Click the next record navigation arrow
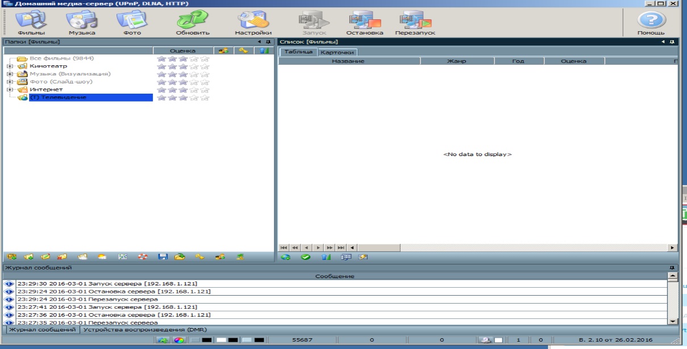 click(x=318, y=247)
